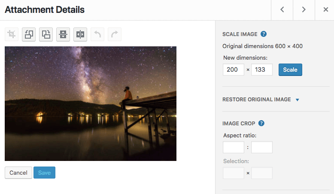334x194 pixels.
Task: Click the new height field showing 133
Action: [262, 70]
